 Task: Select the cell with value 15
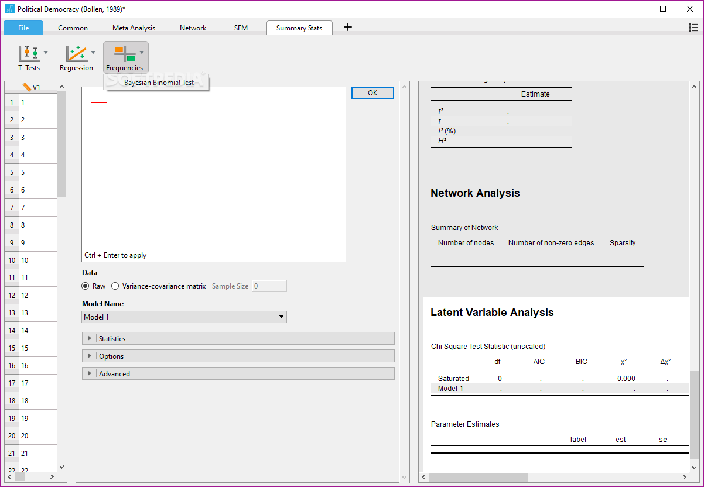(38, 348)
